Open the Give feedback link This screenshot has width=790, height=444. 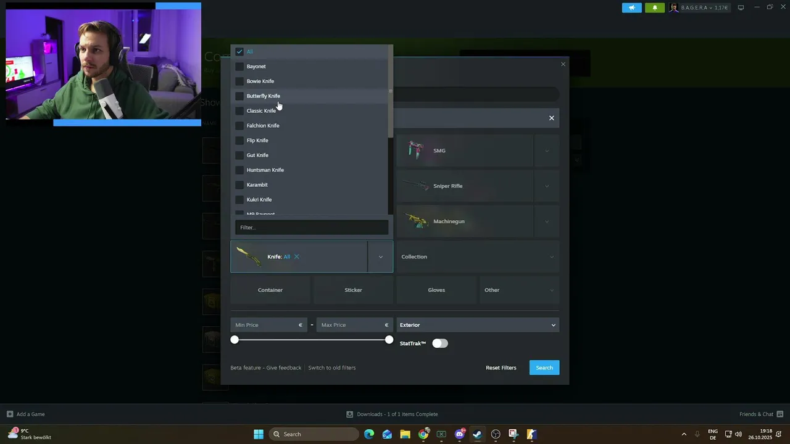[x=284, y=368]
